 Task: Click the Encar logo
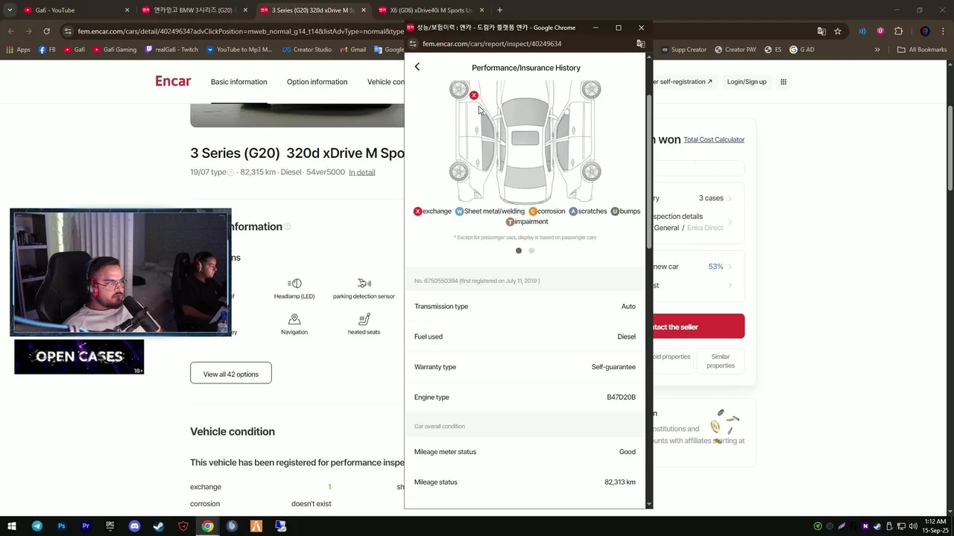[x=173, y=81]
